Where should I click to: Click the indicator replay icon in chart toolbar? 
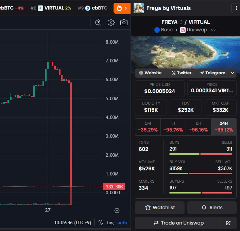[98, 22]
